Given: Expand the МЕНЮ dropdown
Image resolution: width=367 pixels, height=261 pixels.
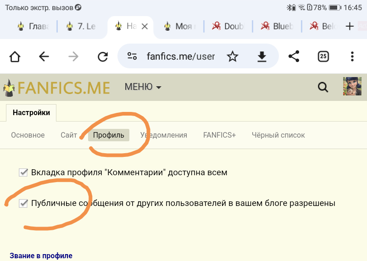Looking at the screenshot, I should (143, 87).
